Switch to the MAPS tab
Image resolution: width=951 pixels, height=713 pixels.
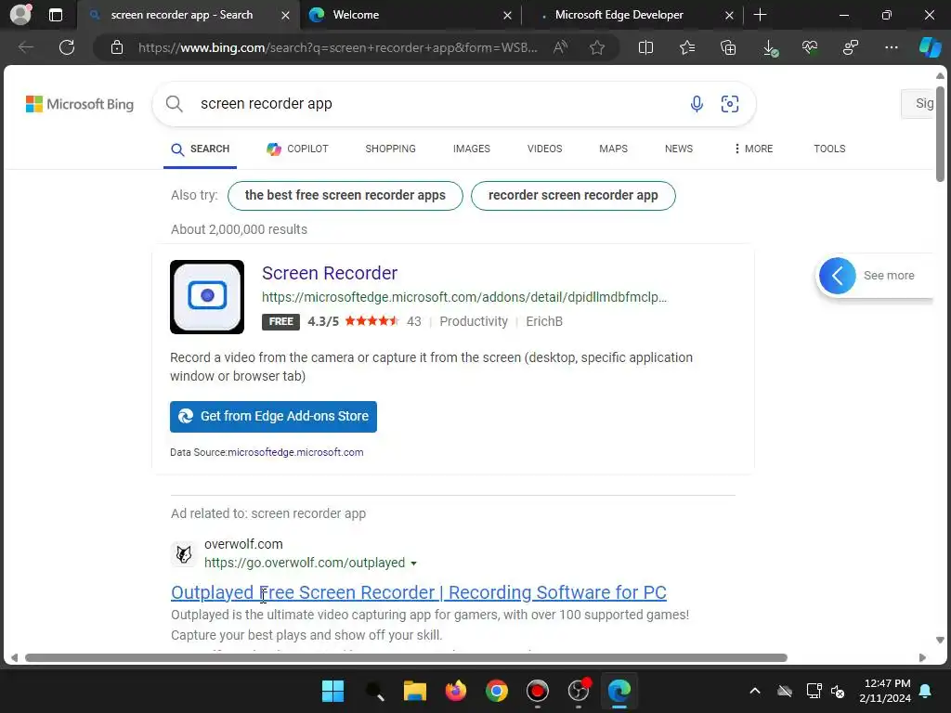613,149
